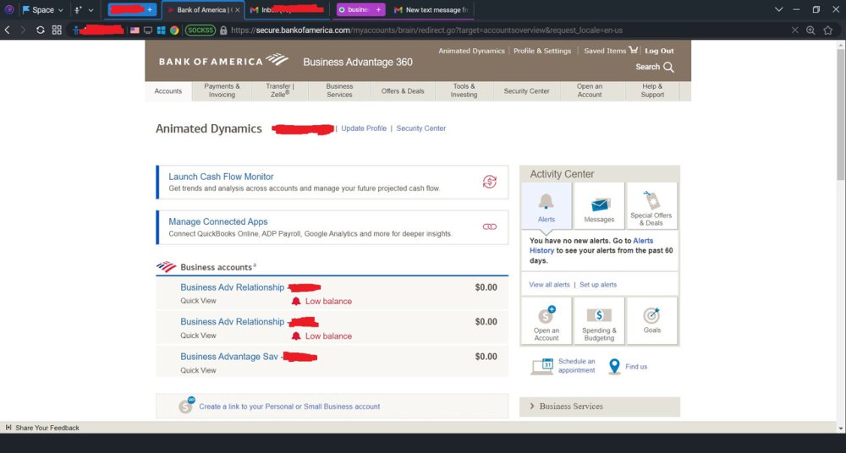Open the Help & Support menu
The width and height of the screenshot is (846, 453).
(652, 90)
